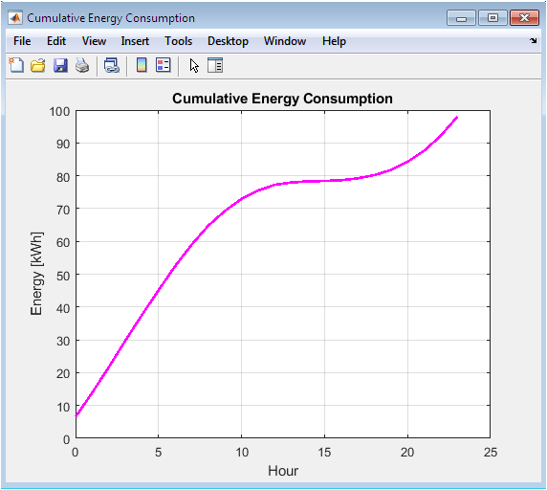Open the Help menu
This screenshot has height=490, width=547.
click(334, 41)
